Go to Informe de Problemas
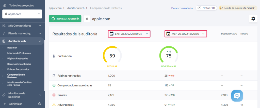The width and height of the screenshot is (260, 108). [19, 53]
